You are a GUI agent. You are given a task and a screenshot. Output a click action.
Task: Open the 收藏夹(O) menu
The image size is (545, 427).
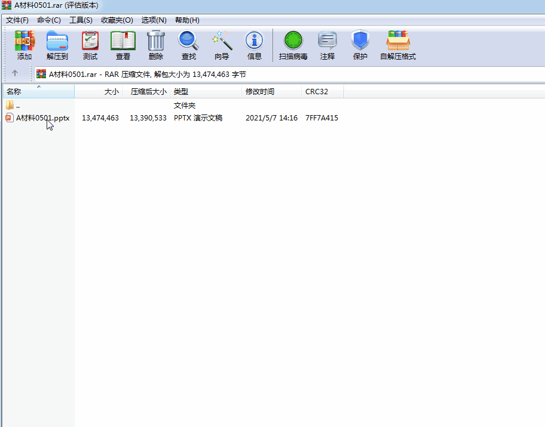[117, 20]
